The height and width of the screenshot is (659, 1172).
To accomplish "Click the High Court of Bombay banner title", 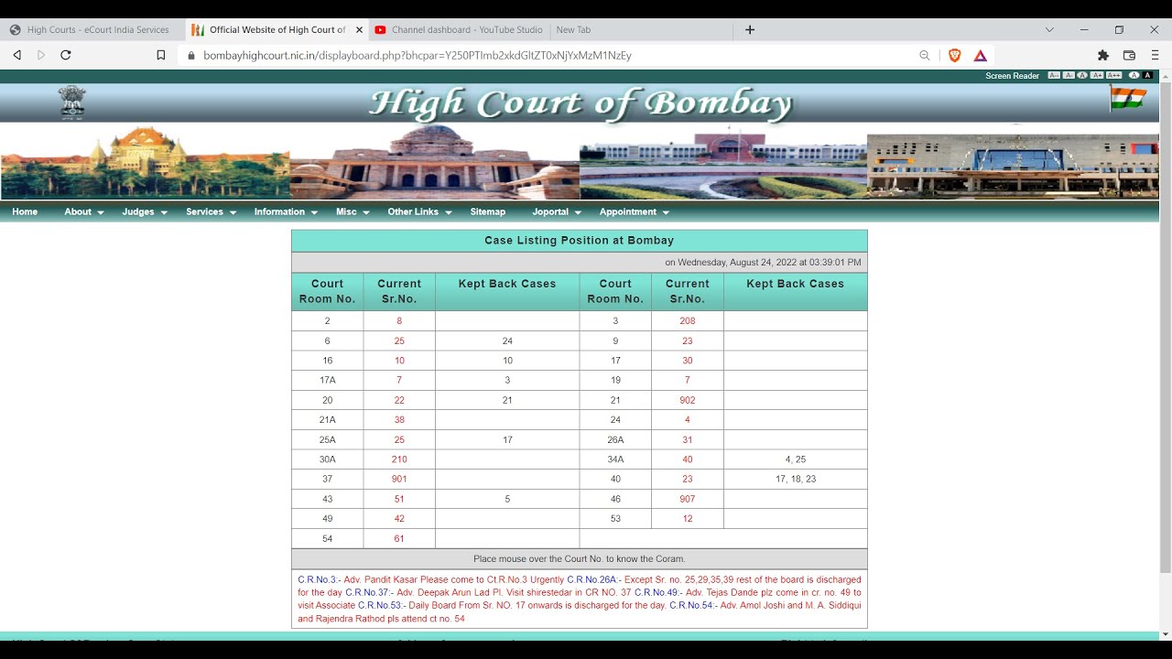I will 581,103.
